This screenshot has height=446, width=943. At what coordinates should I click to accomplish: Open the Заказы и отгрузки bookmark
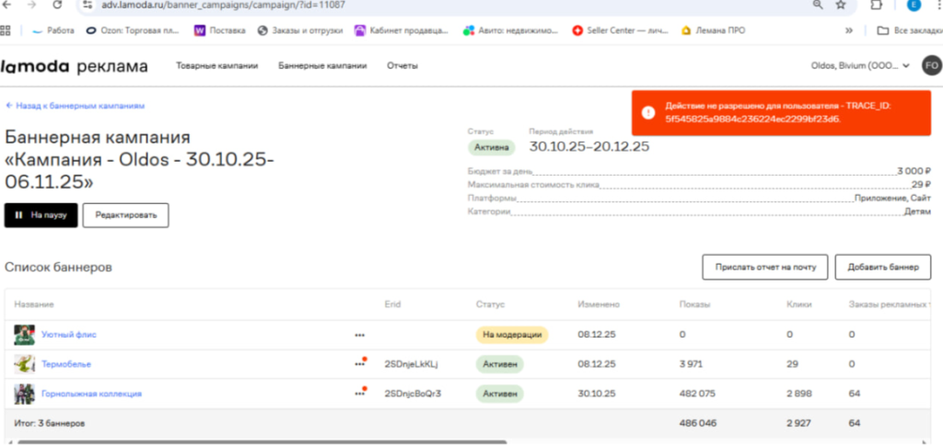300,30
